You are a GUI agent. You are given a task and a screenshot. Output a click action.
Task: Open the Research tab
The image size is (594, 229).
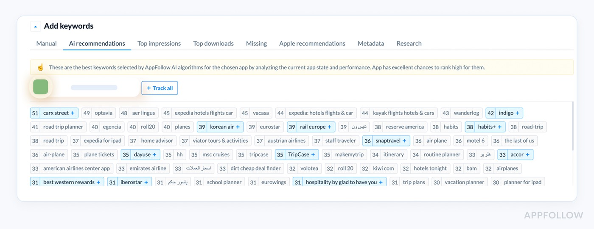click(409, 43)
